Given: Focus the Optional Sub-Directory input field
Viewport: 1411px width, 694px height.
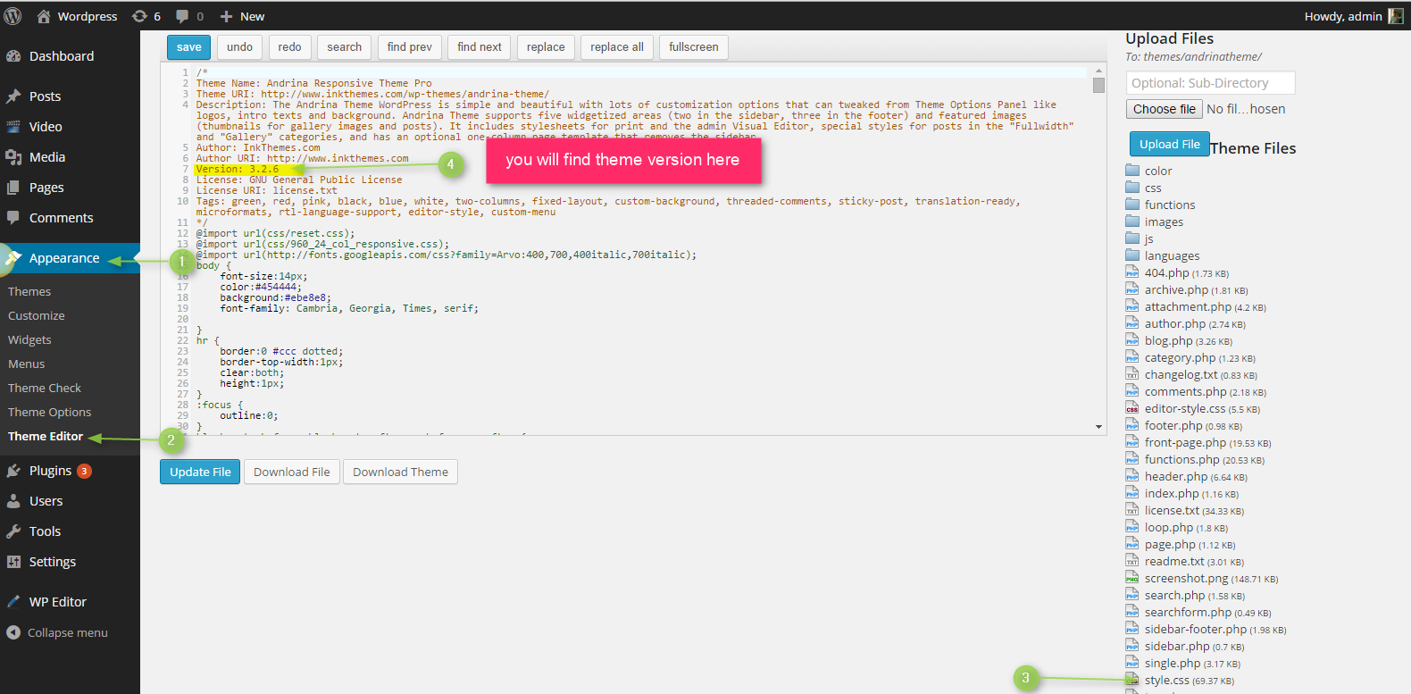Looking at the screenshot, I should [x=1210, y=83].
